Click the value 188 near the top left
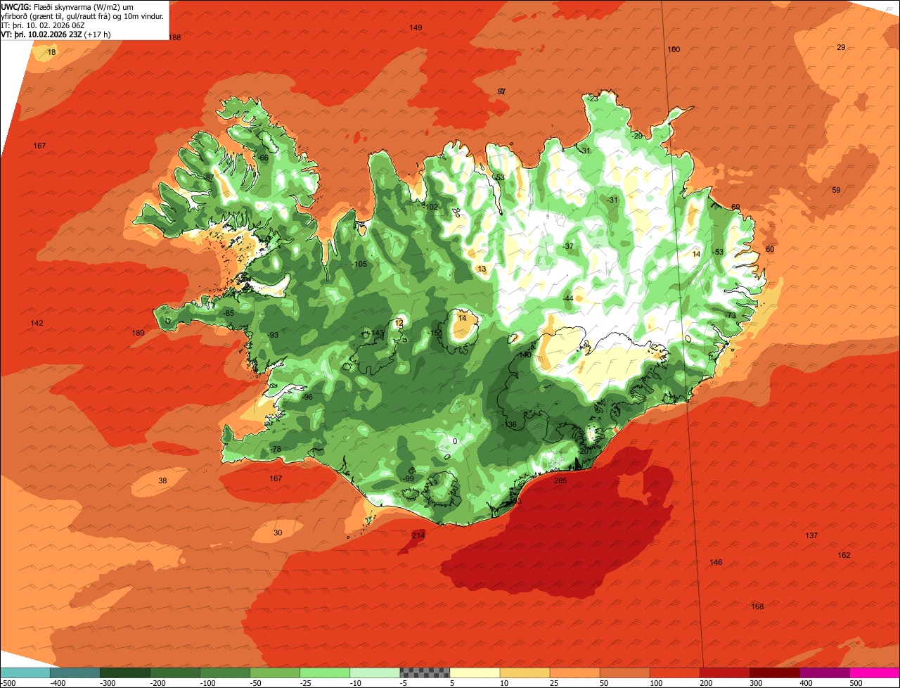Viewport: 900px width, 688px height. (x=174, y=37)
